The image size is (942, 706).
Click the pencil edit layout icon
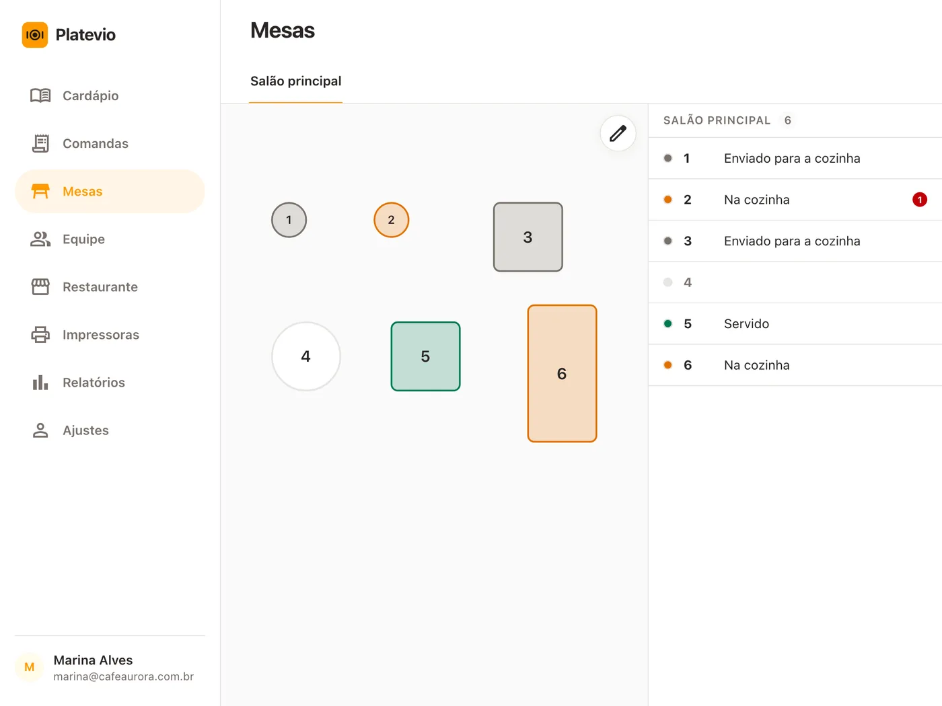[618, 133]
